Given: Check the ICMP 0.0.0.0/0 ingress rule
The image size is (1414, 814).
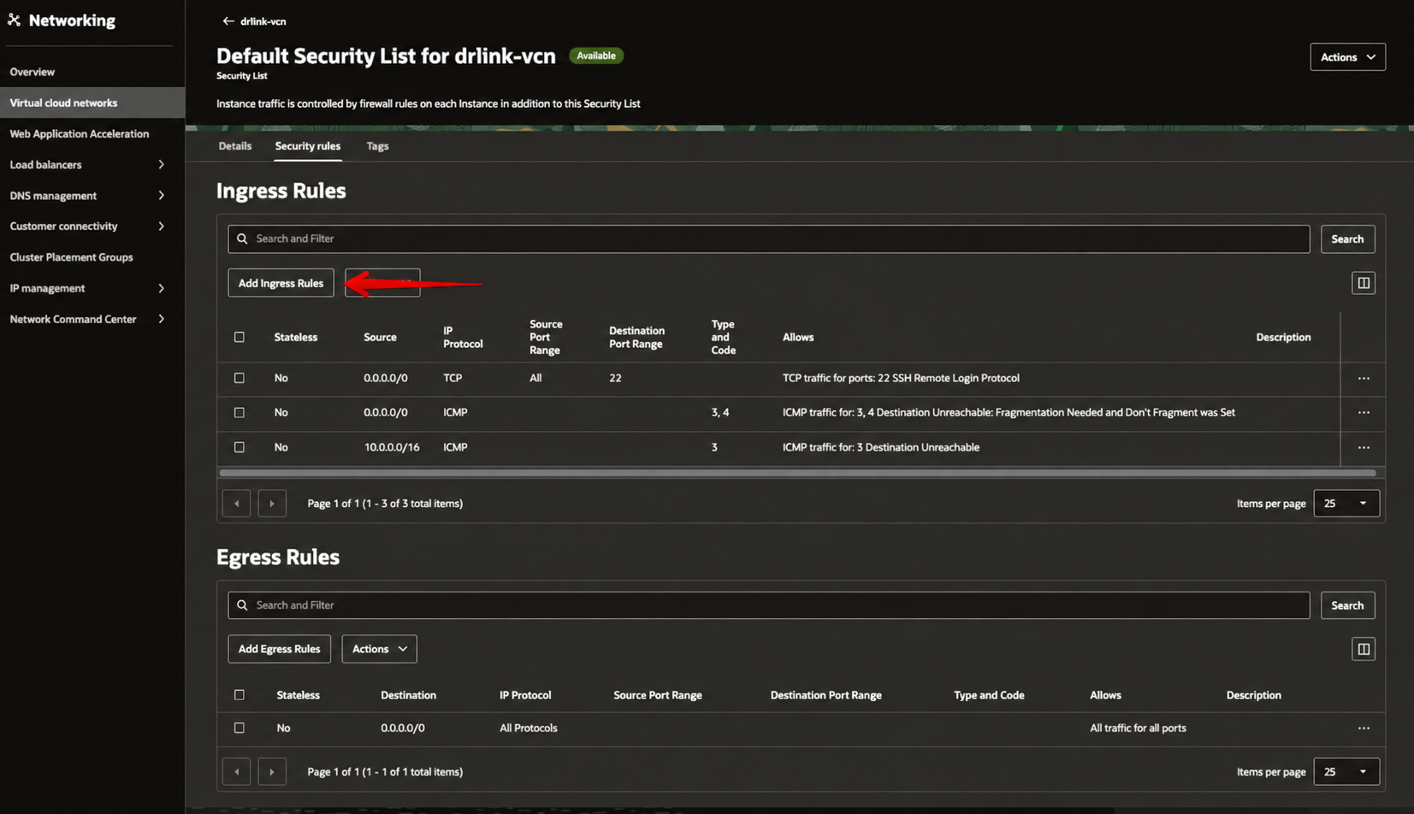Looking at the screenshot, I should 240,412.
